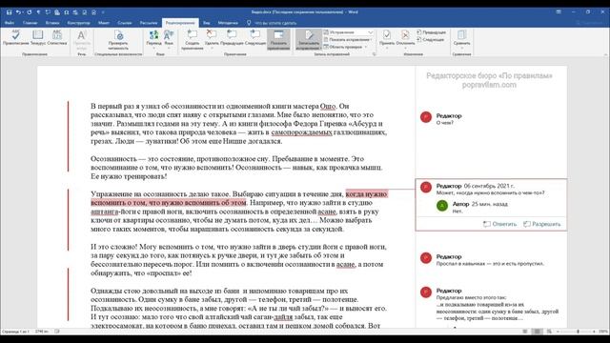Switch to the Конструктор ribbon tab
Image resolution: width=610 pixels, height=343 pixels.
(78, 23)
